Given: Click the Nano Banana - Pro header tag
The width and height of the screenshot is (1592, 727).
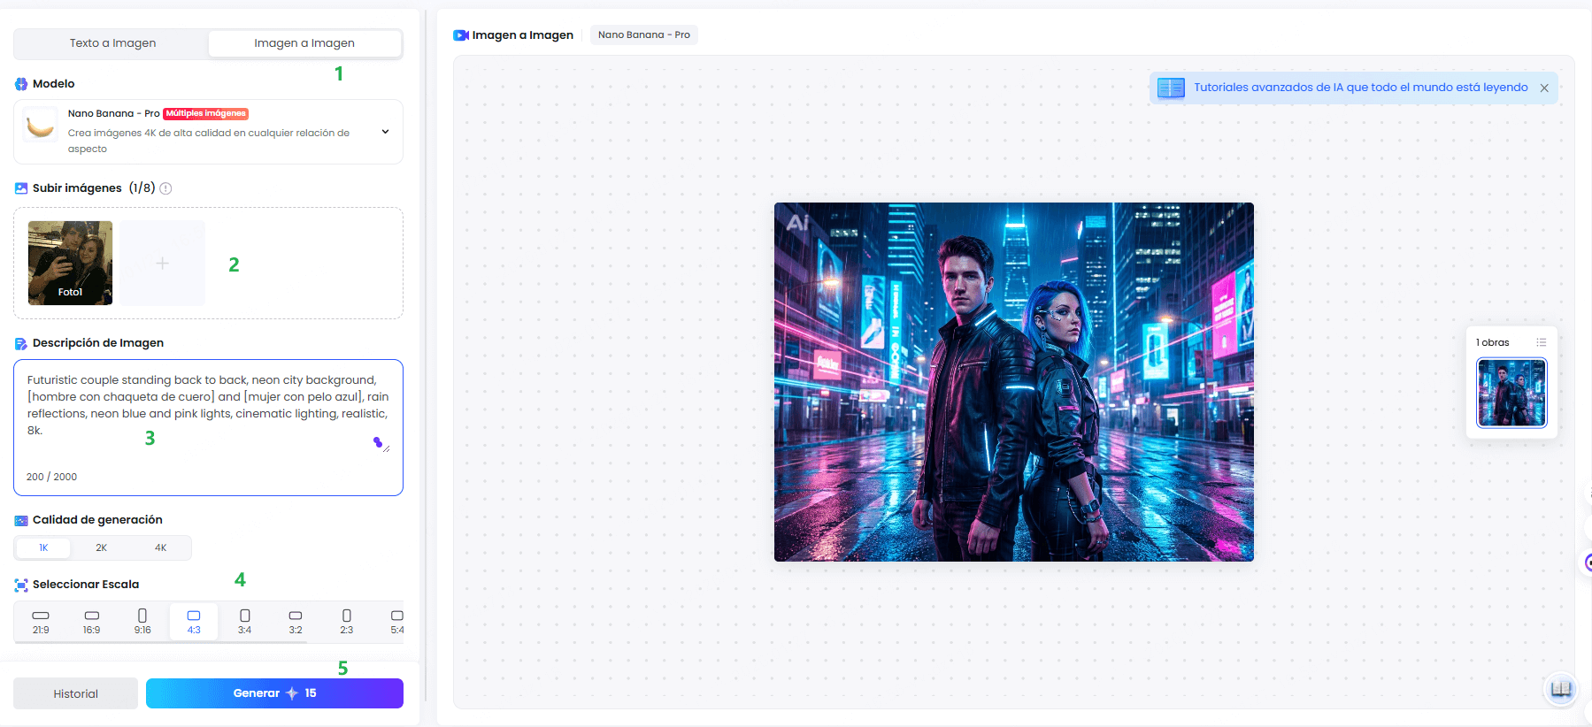Looking at the screenshot, I should [644, 35].
